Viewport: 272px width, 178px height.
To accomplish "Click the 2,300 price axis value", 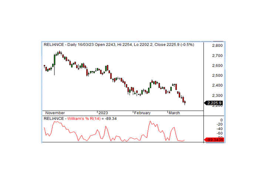I will click(217, 95).
